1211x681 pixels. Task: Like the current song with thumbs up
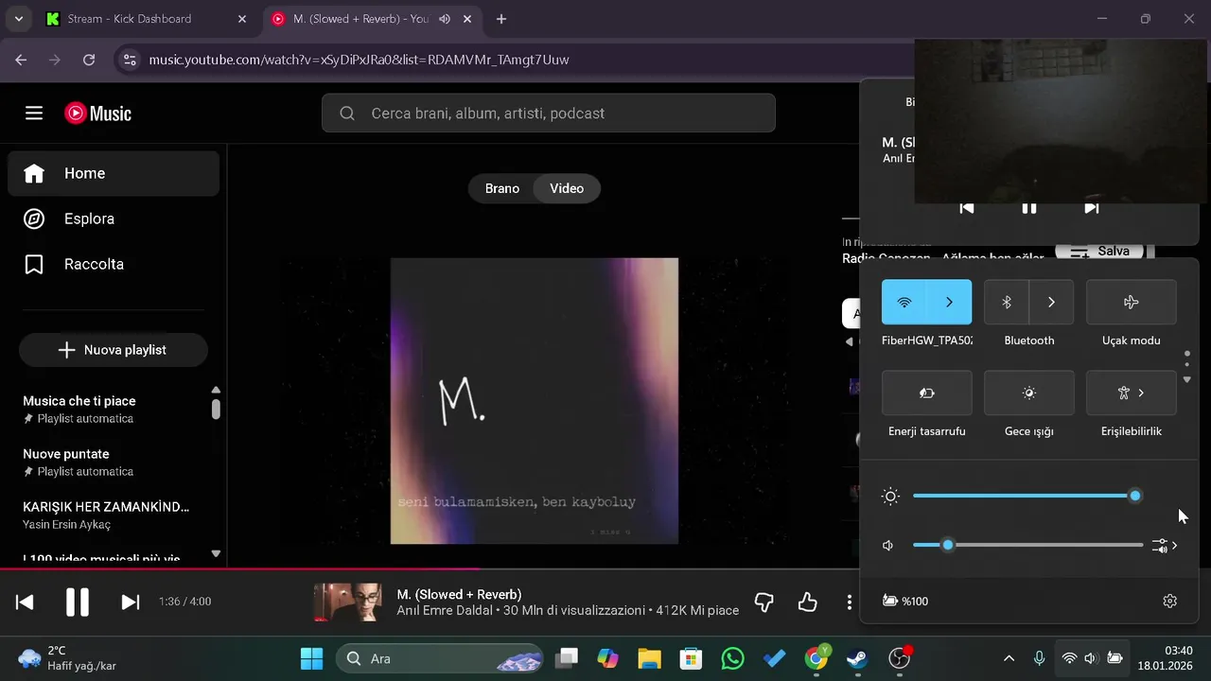tap(807, 602)
